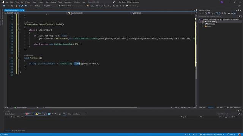Viewport: 243px width, 136px height.
Task: Click the Collapse All icon in Solution Explorer
Action: coord(222,14)
